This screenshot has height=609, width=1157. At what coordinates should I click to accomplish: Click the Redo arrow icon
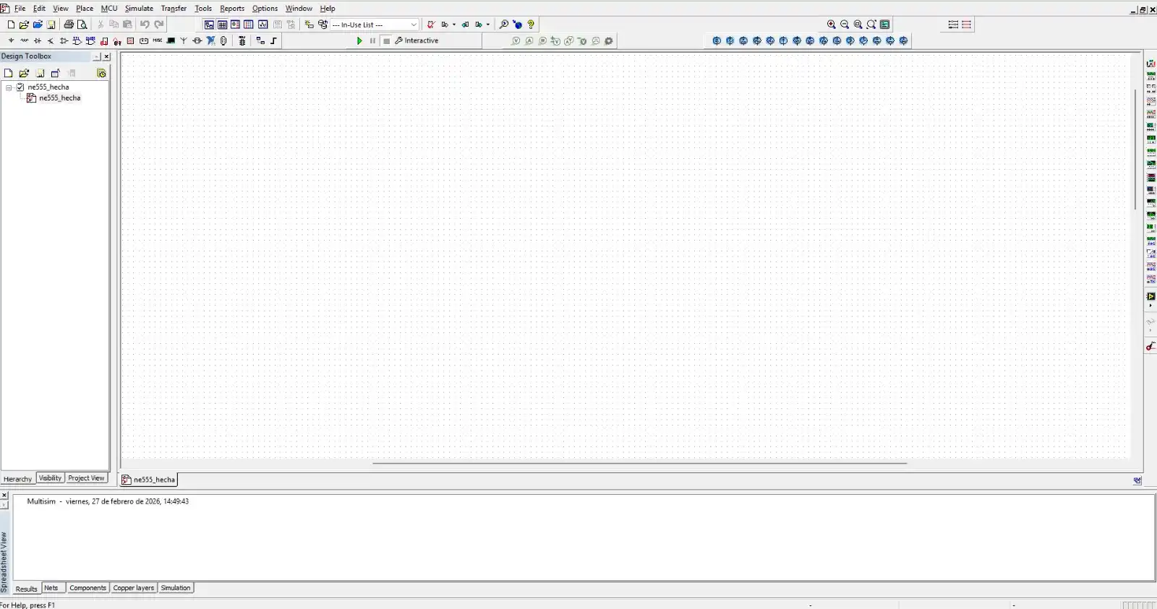[159, 25]
